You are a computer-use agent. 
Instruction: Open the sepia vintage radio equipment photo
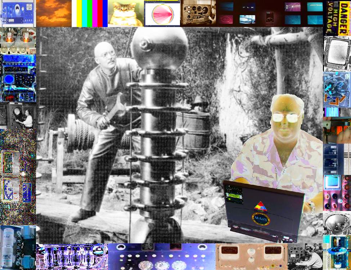[198, 13]
